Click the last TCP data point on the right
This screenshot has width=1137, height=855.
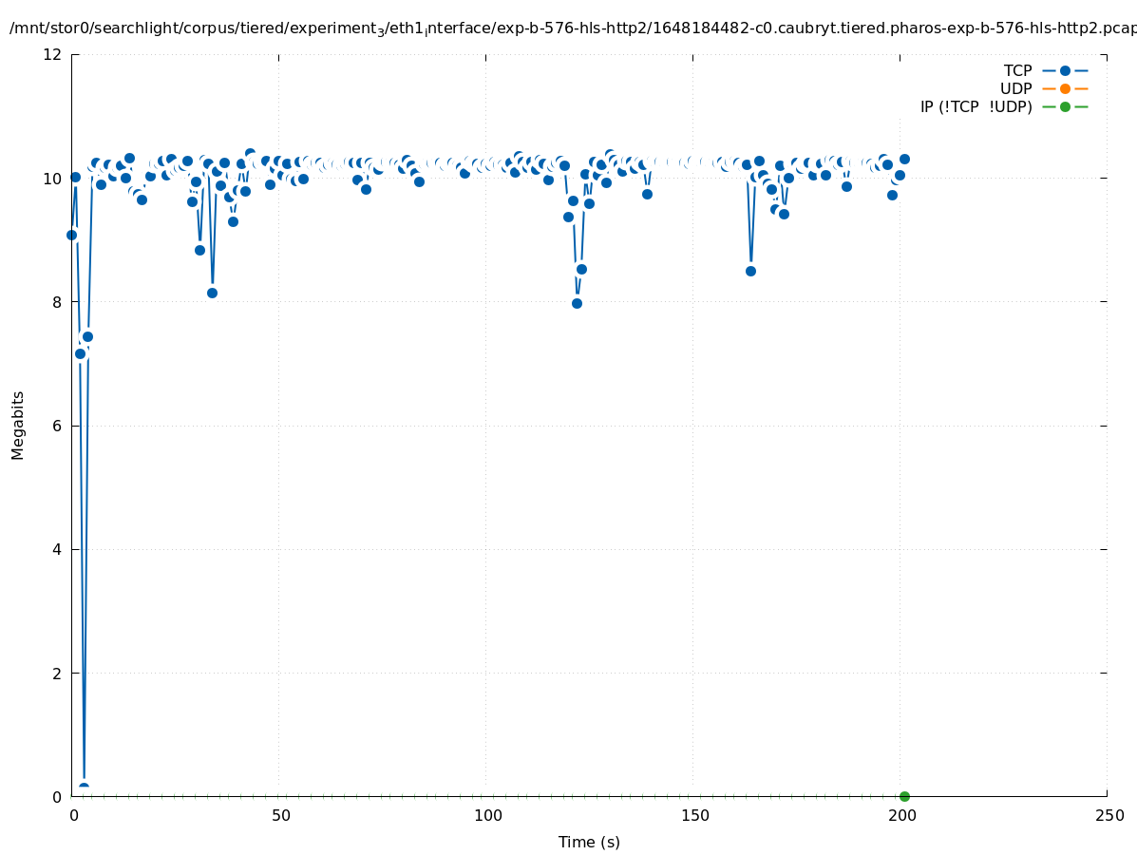pos(904,159)
